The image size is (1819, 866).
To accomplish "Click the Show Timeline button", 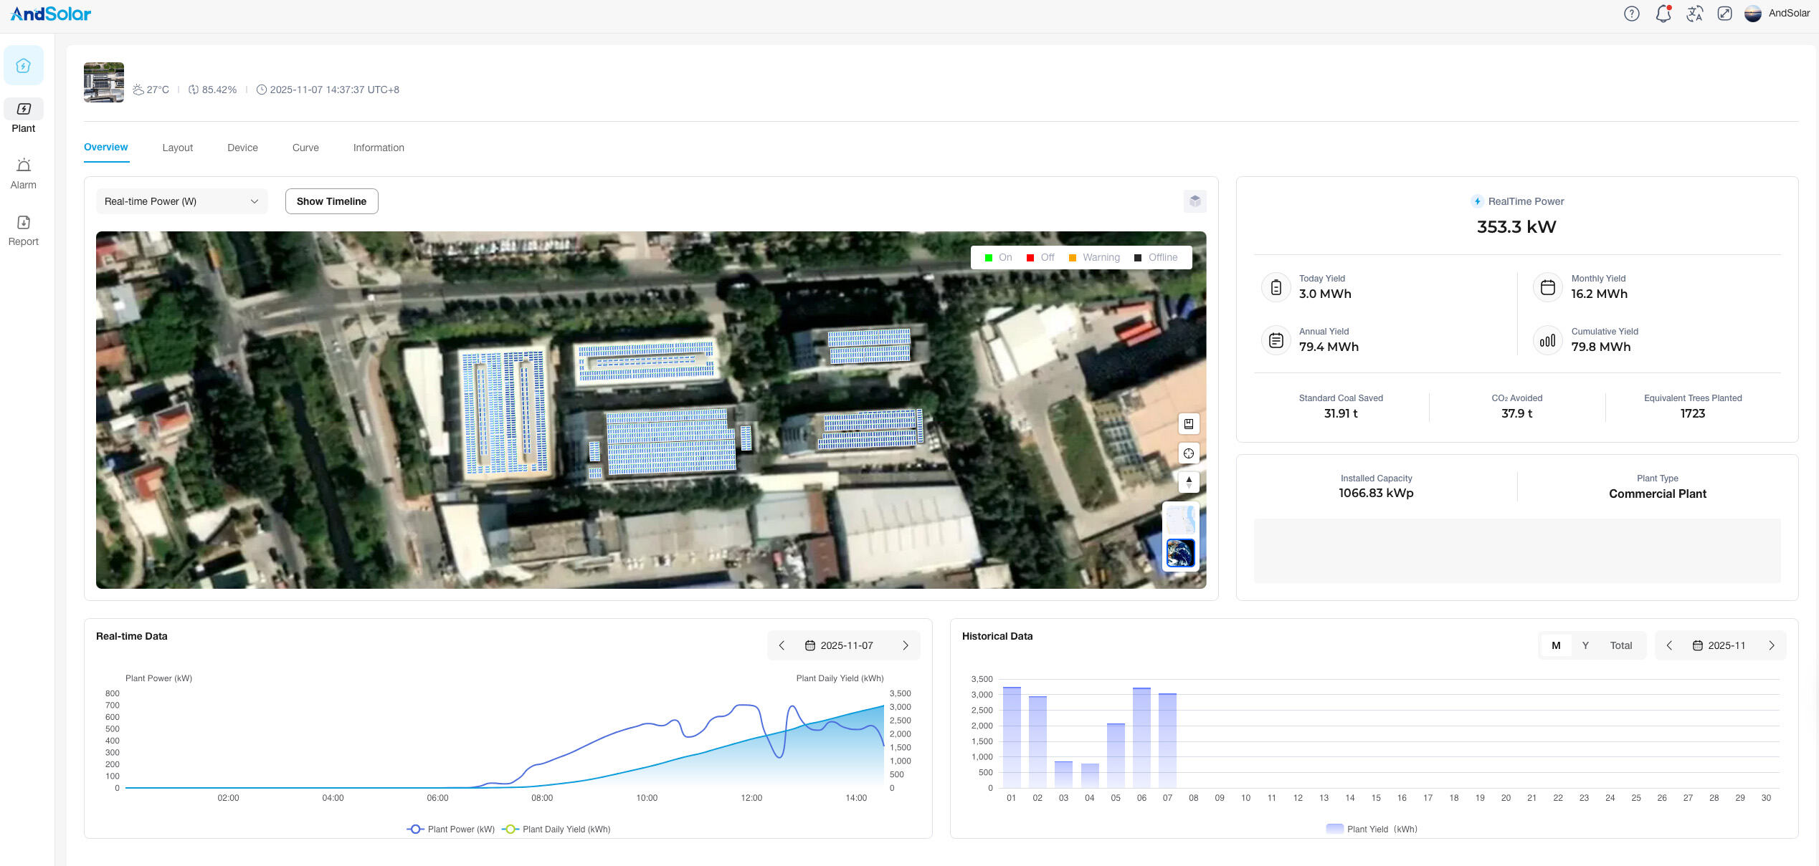I will pyautogui.click(x=331, y=201).
